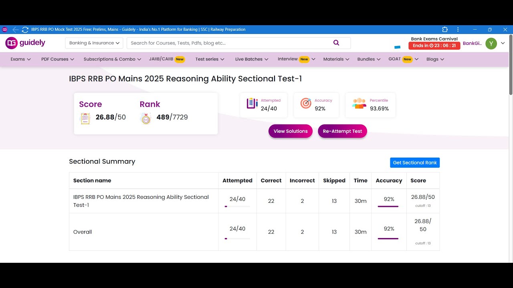This screenshot has width=513, height=288.
Task: Restore down the browser window
Action: [x=490, y=30]
